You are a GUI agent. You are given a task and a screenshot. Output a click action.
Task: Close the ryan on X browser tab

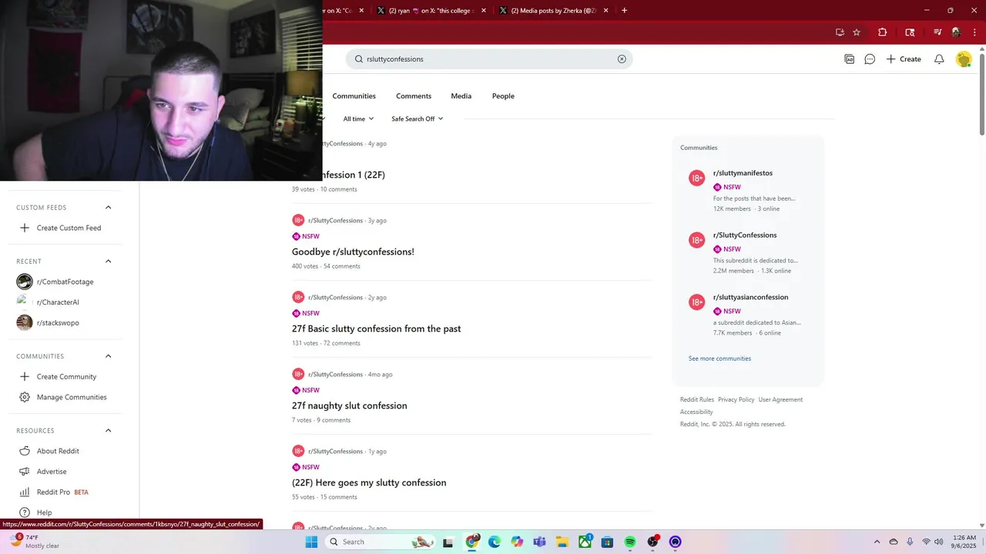pyautogui.click(x=484, y=11)
